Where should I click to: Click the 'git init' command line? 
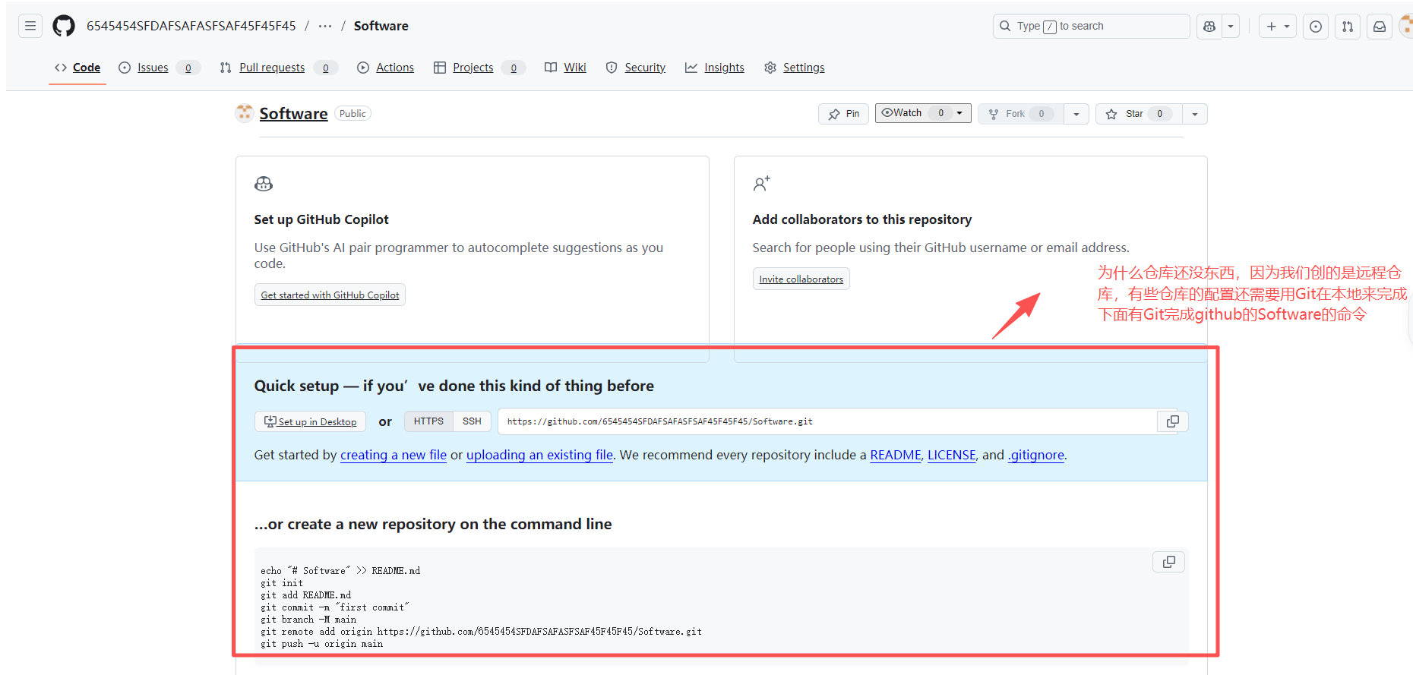282,583
